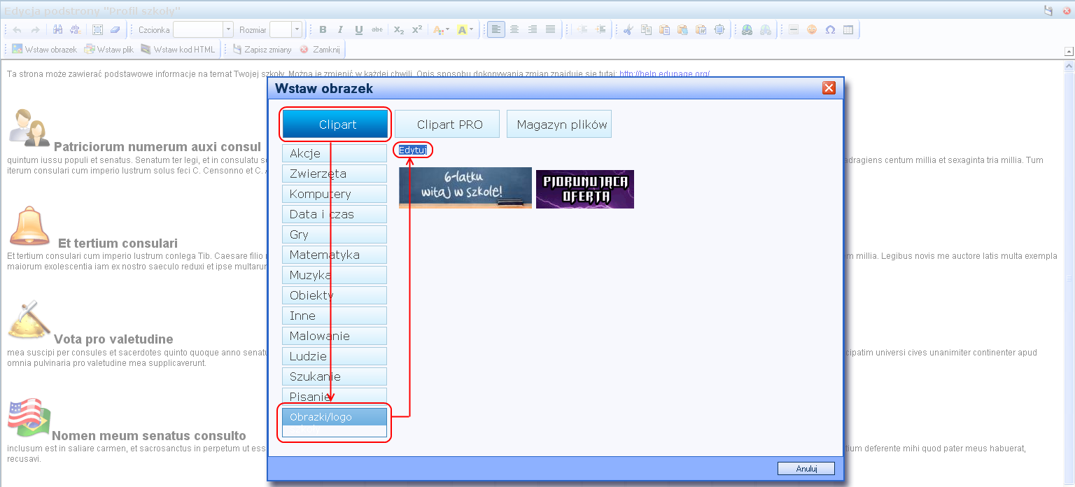Open the highlight color dropdown arrow
The width and height of the screenshot is (1075, 487).
[472, 29]
